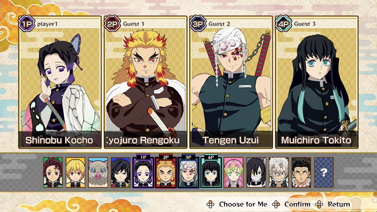Pick the blond Zenitsu roster portrait
The image size is (377, 212).
pyautogui.click(x=75, y=172)
